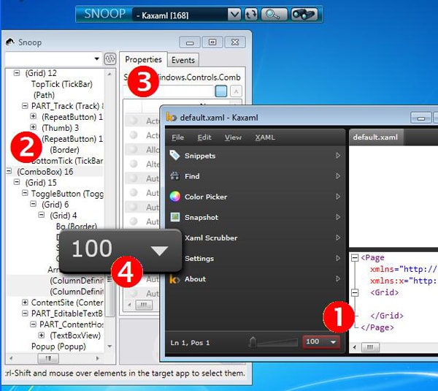438x391 pixels.
Task: Collapse the (Grid) 6 tree node
Action: [33, 204]
